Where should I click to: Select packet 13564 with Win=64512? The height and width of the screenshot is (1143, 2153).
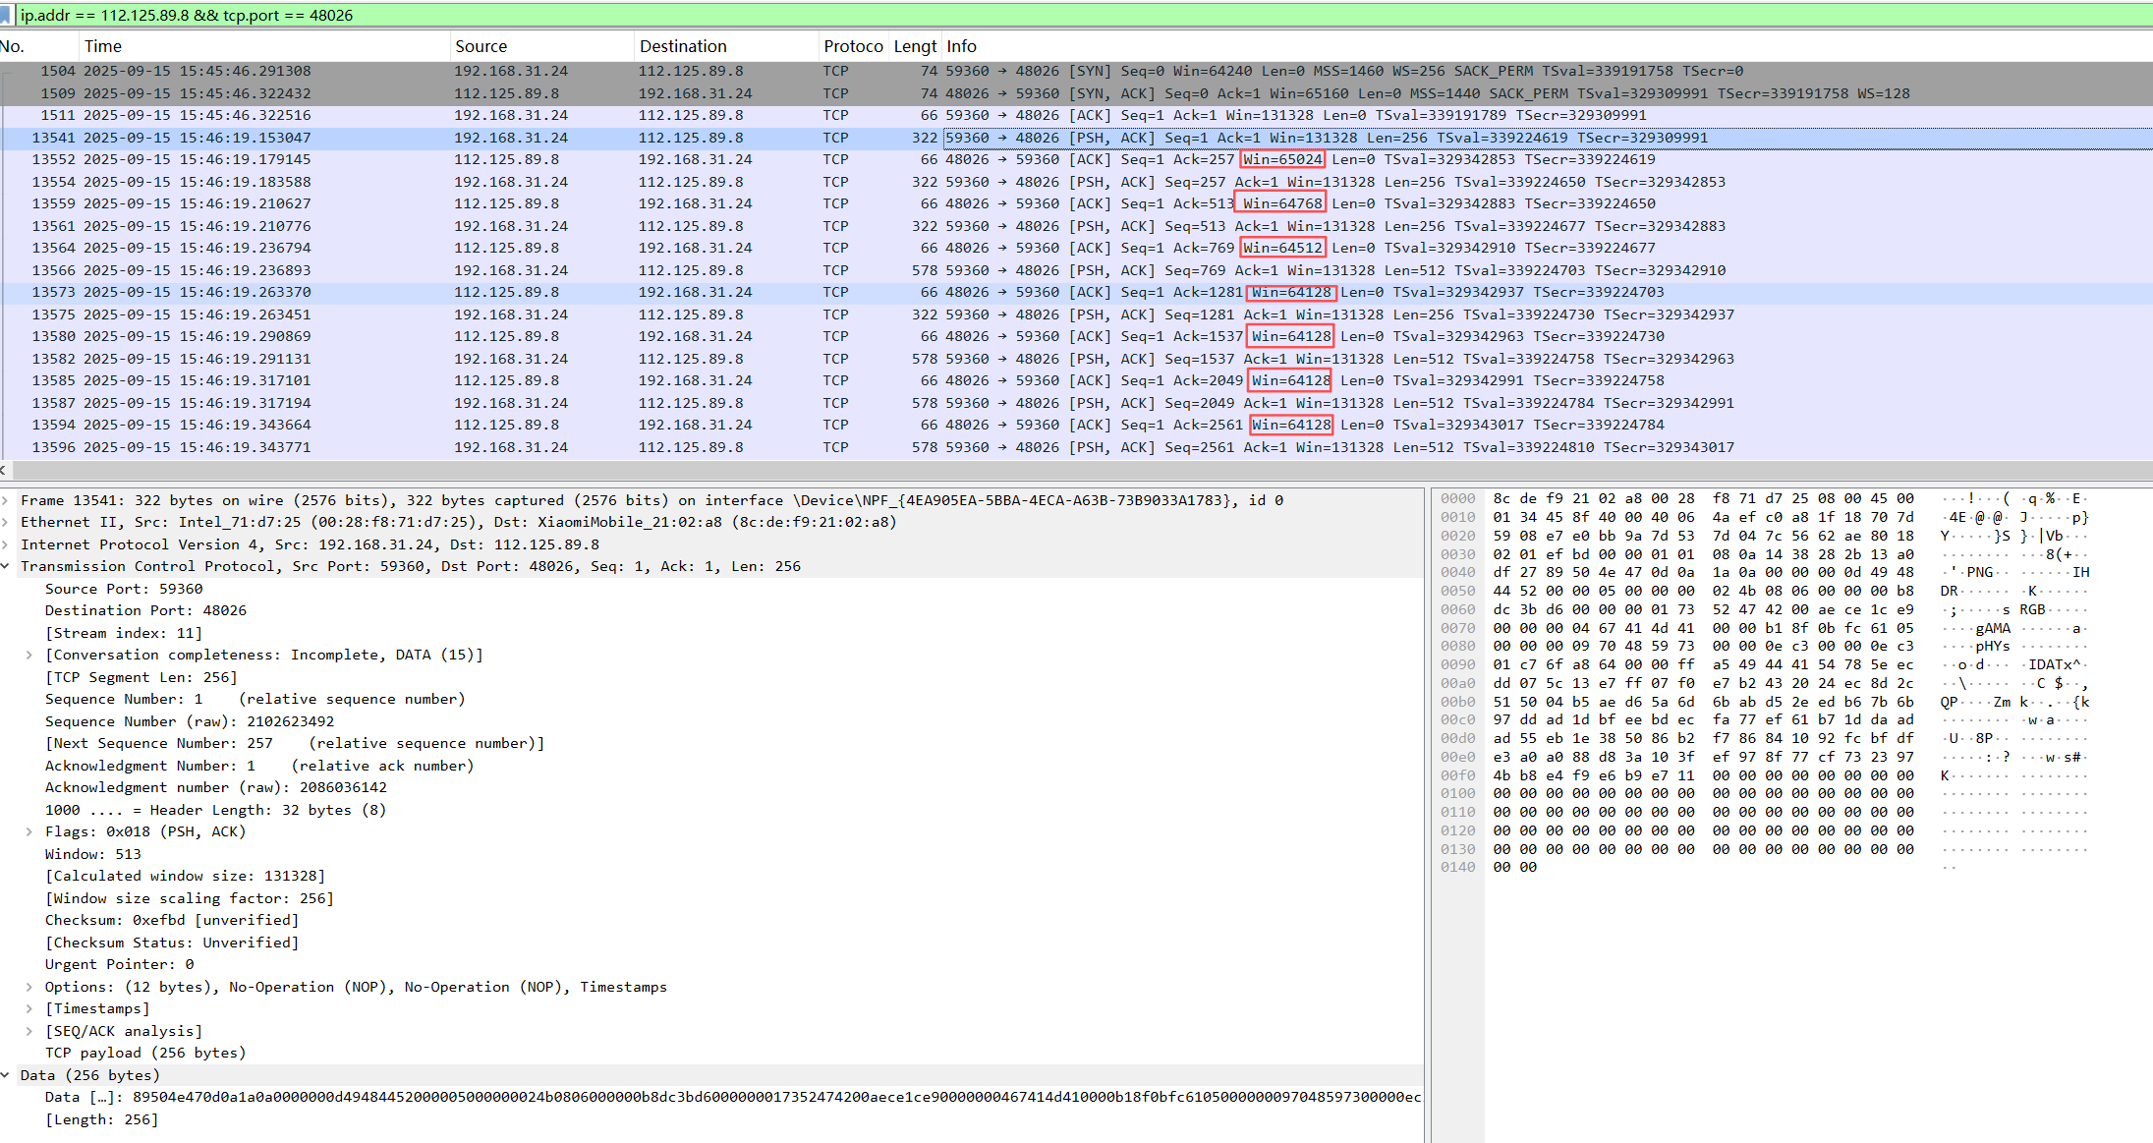click(x=1076, y=248)
